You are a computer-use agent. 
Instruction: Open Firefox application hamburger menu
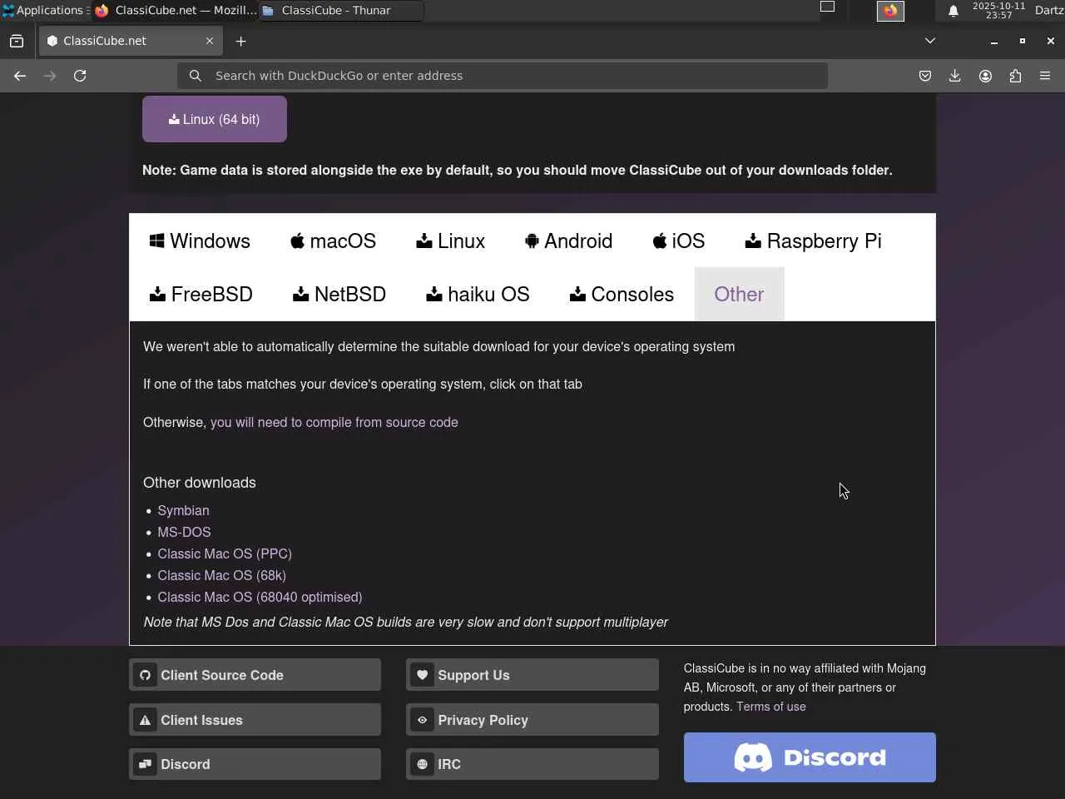pos(1045,76)
